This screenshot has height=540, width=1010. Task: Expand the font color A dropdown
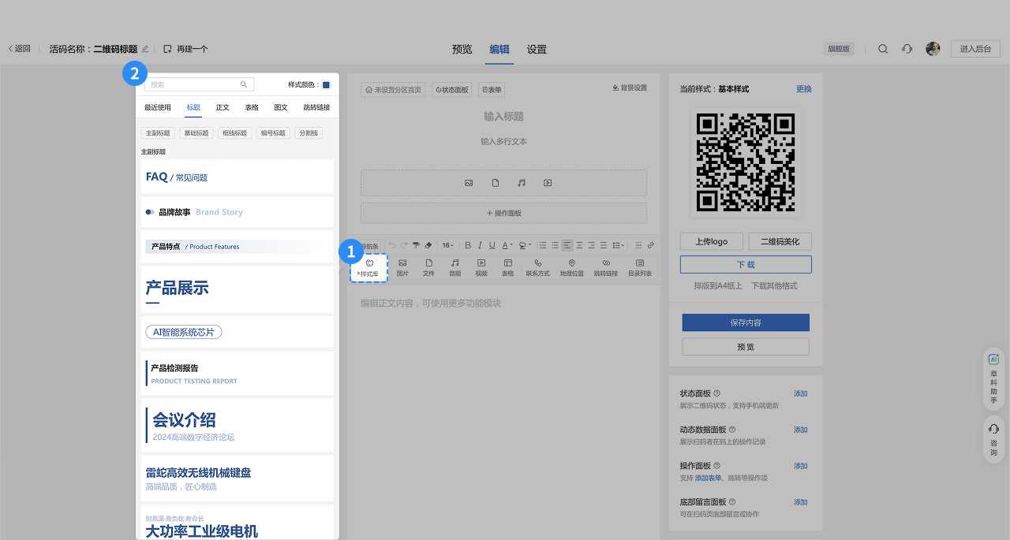507,245
